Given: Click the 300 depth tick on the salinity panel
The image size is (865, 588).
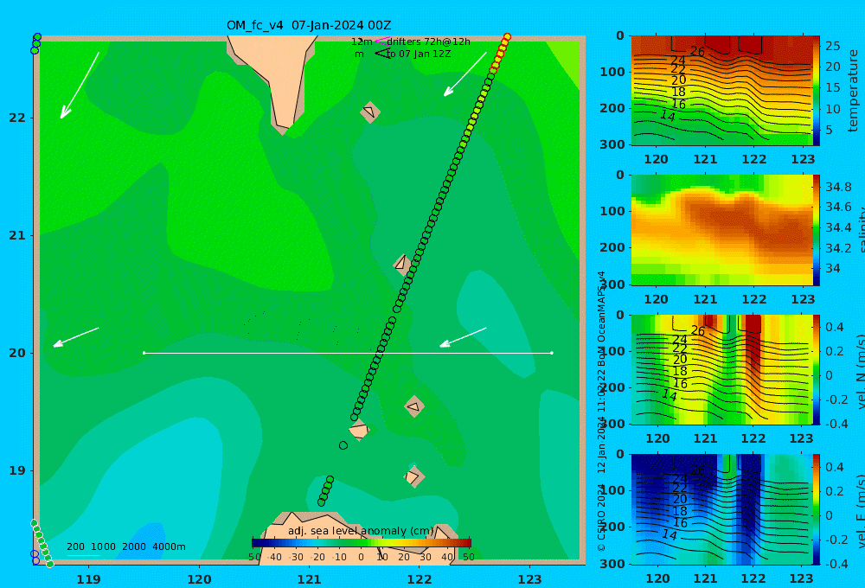Looking at the screenshot, I should click(612, 284).
